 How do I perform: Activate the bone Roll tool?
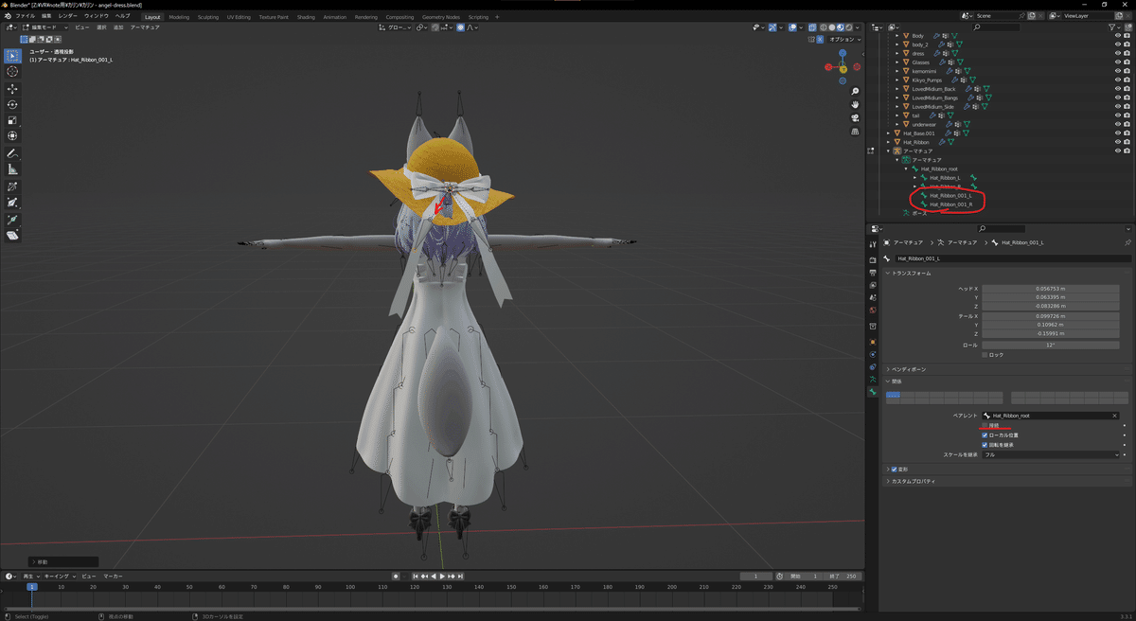(12, 186)
